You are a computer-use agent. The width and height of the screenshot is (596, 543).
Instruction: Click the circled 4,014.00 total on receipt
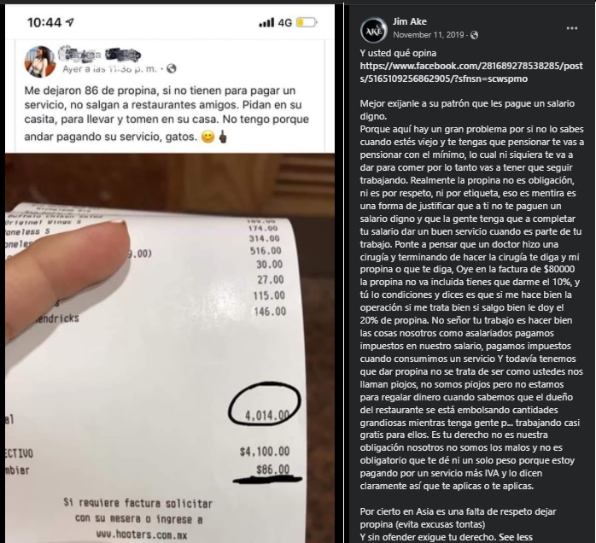point(265,404)
